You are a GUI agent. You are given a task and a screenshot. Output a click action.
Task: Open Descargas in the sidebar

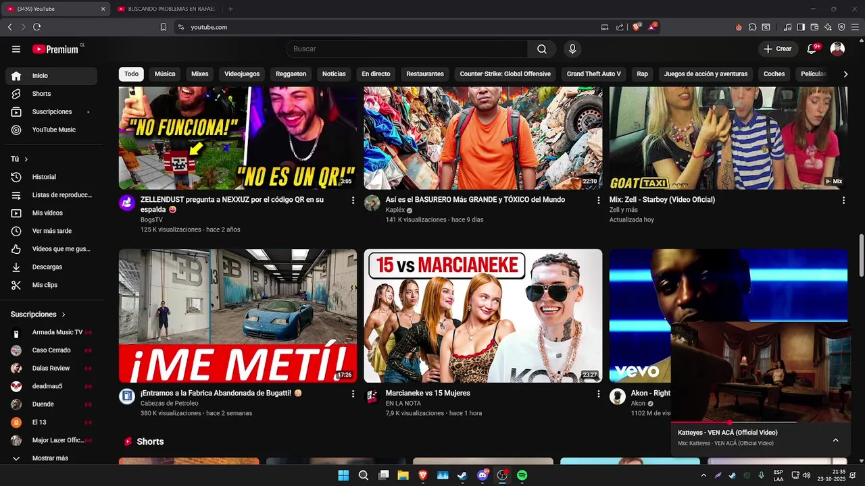pos(51,267)
